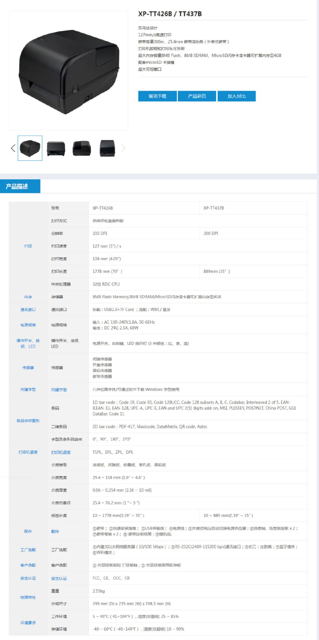This screenshot has width=319, height=640.
Task: Click the 0°、90°、180°、270° rotation value
Action: (112, 439)
